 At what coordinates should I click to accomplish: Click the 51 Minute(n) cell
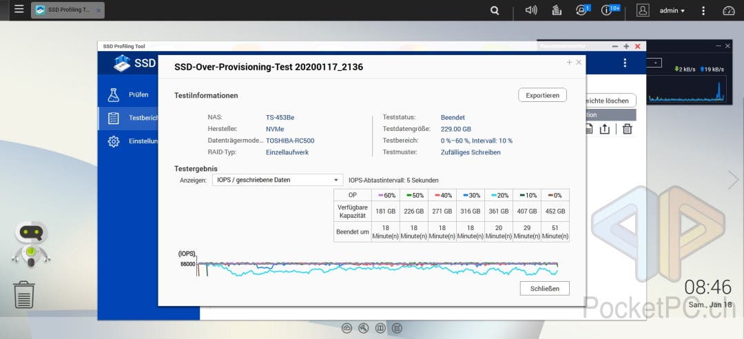pyautogui.click(x=556, y=232)
